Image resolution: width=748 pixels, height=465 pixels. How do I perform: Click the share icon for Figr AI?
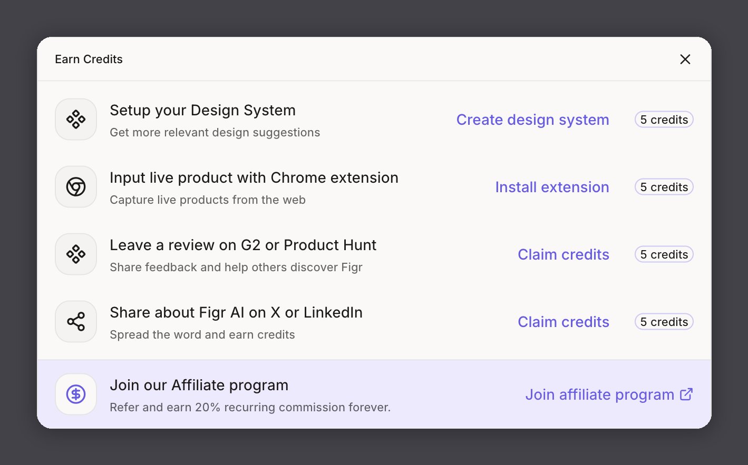click(76, 322)
